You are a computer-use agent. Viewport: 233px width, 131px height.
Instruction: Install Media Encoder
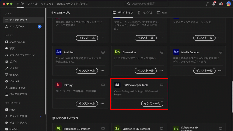[204, 71]
